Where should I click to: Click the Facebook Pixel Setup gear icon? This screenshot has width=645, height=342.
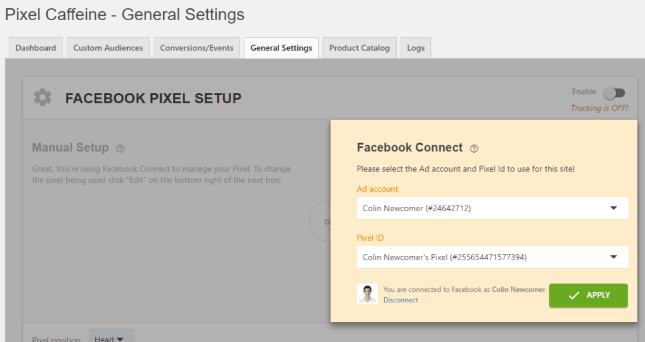click(x=42, y=97)
